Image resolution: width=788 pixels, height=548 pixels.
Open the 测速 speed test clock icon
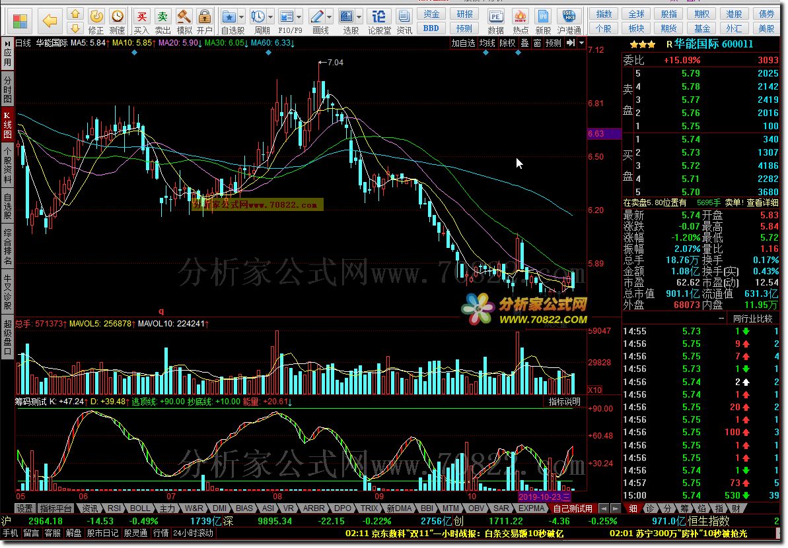pyautogui.click(x=117, y=22)
